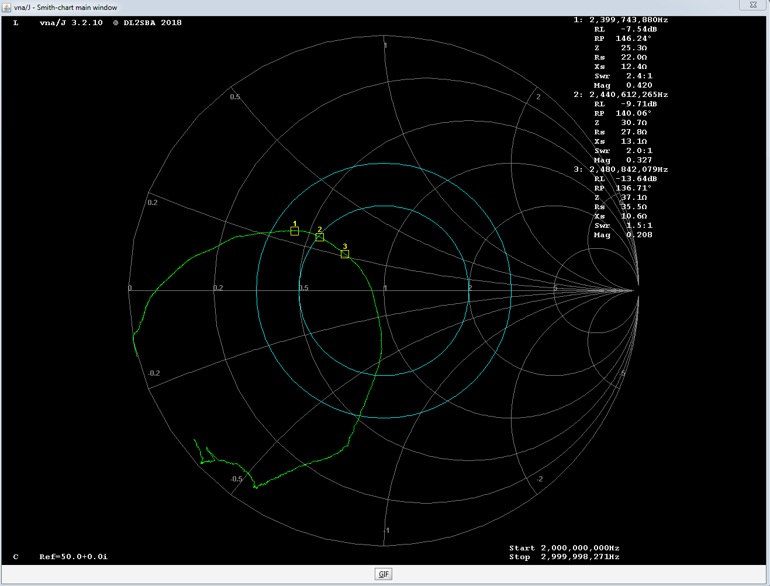
Task: Click marker 2 Rs 27.8Ω value
Action: pos(634,132)
